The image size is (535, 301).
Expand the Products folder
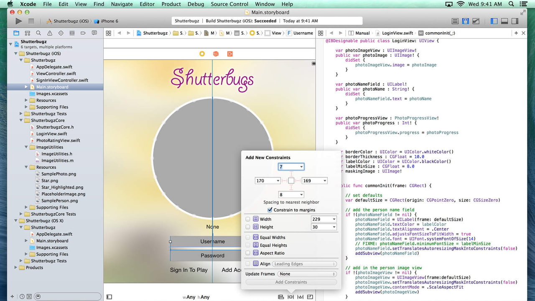coord(16,268)
